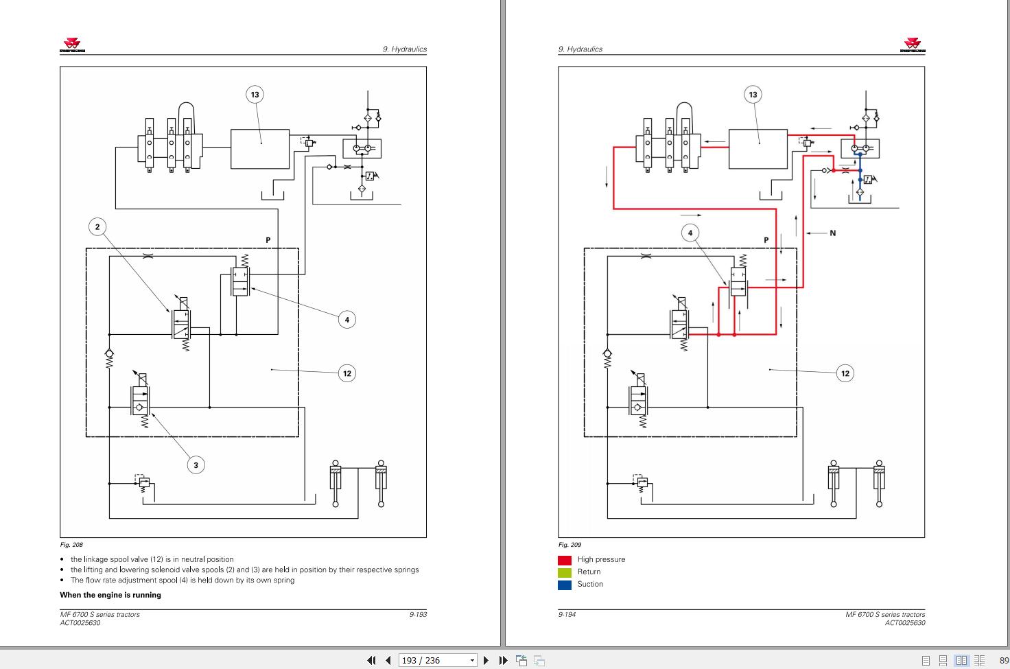Click the 'High pressure' legend label
This screenshot has height=669, width=1010.
tap(601, 559)
